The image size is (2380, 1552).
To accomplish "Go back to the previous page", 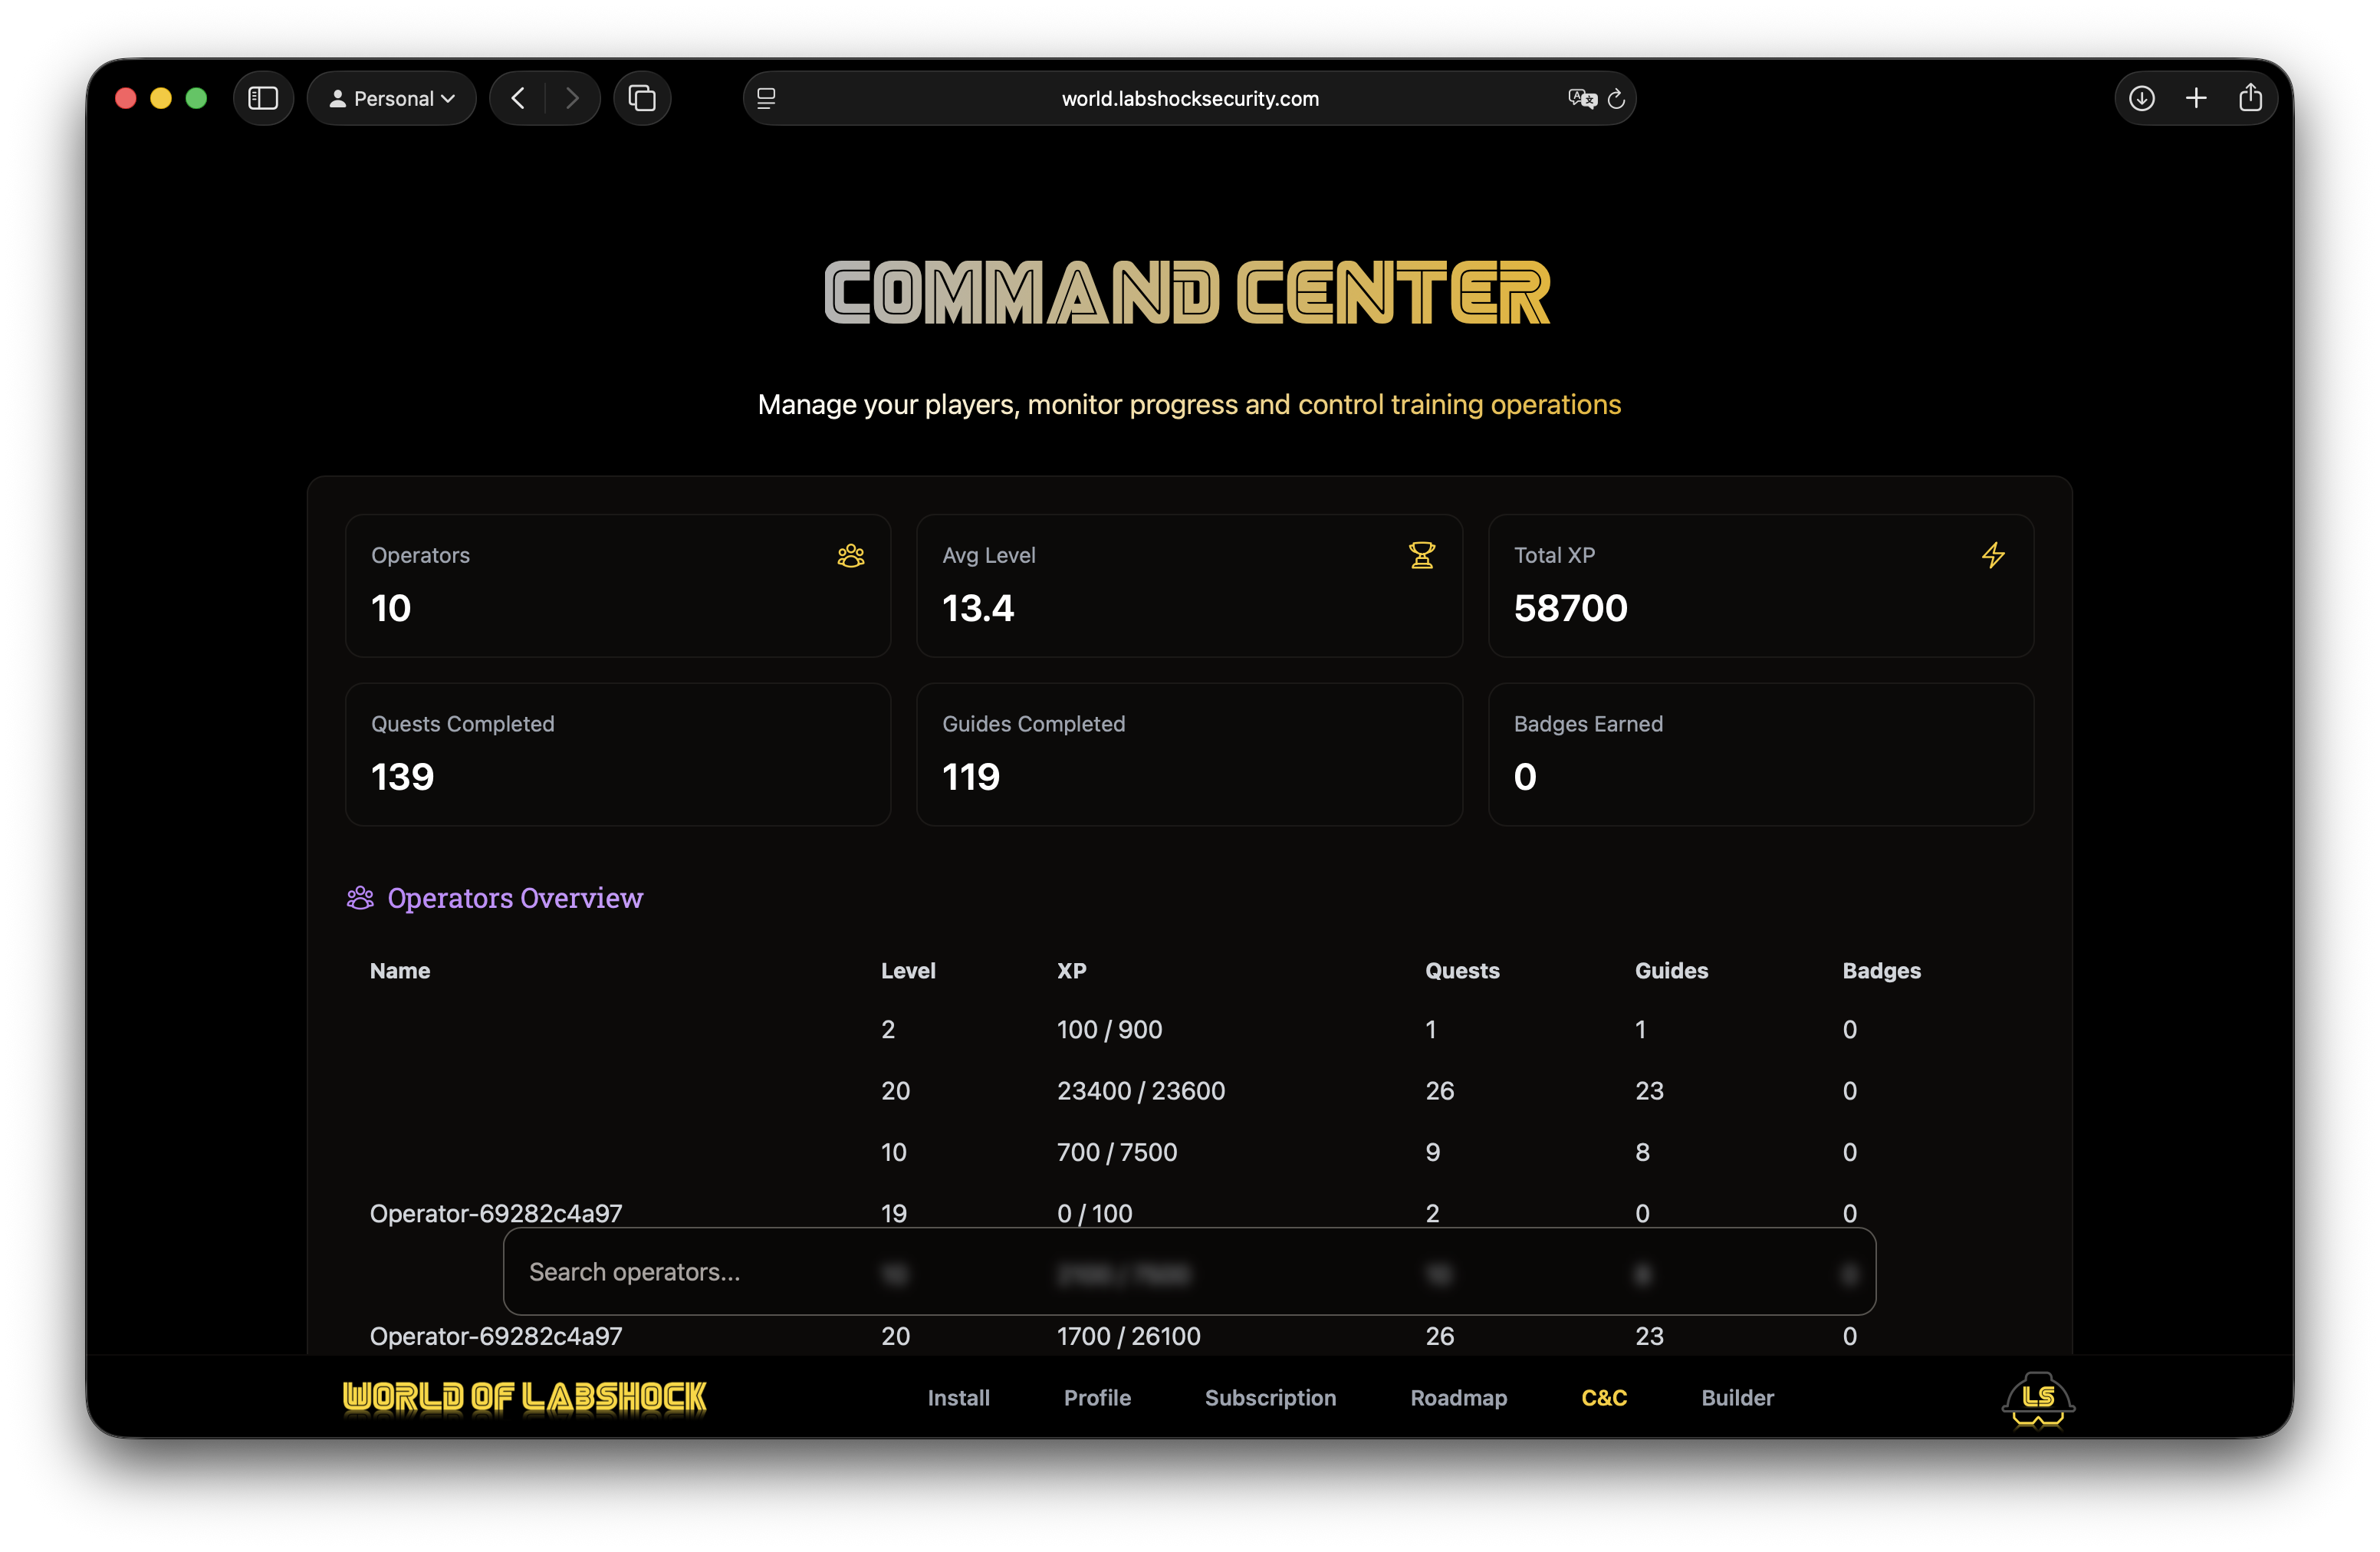I will [x=518, y=98].
